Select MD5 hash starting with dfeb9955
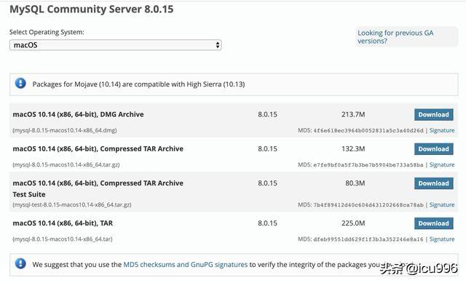 coord(368,239)
